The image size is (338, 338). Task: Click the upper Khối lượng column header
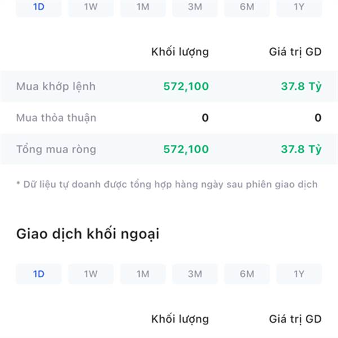tap(180, 52)
